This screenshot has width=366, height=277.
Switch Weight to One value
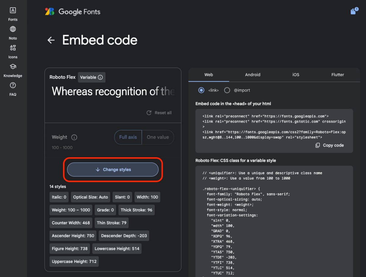[158, 137]
